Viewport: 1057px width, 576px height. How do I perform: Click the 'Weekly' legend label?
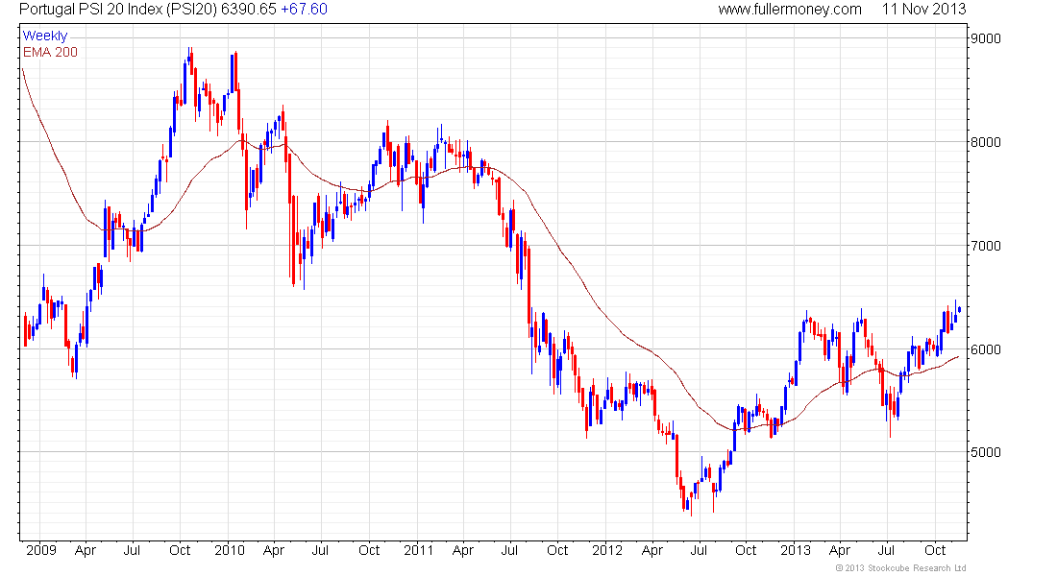44,36
